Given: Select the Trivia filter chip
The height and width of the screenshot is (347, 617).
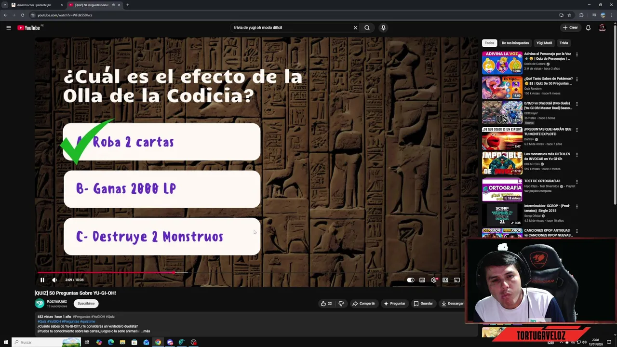Looking at the screenshot, I should point(563,43).
